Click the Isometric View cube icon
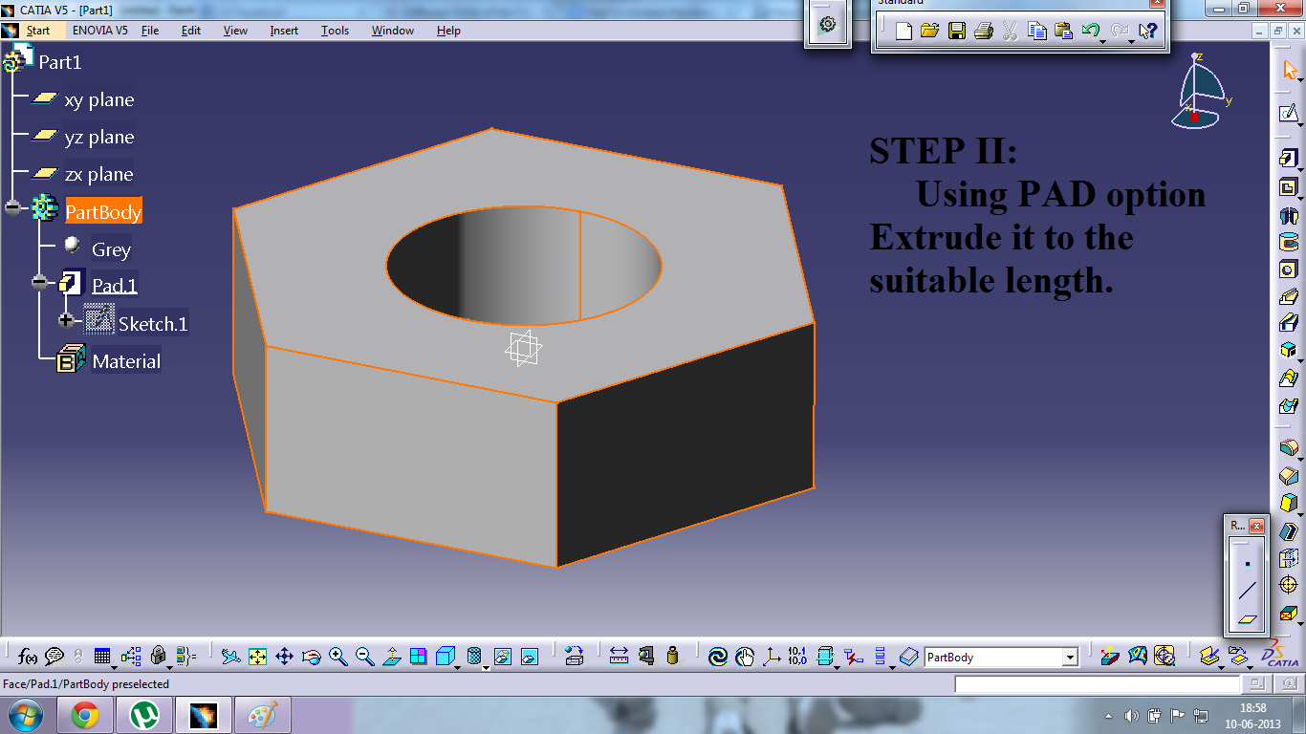Image resolution: width=1306 pixels, height=734 pixels. (x=445, y=657)
